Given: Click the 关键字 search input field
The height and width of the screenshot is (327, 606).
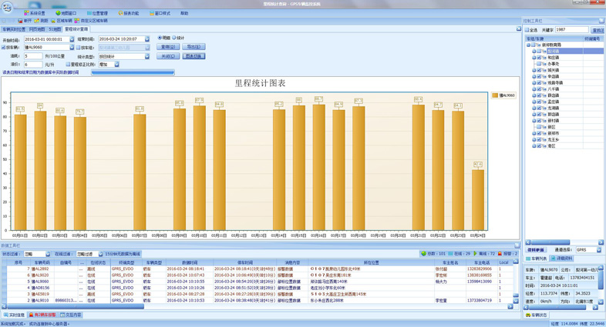Looking at the screenshot, I should [x=571, y=30].
